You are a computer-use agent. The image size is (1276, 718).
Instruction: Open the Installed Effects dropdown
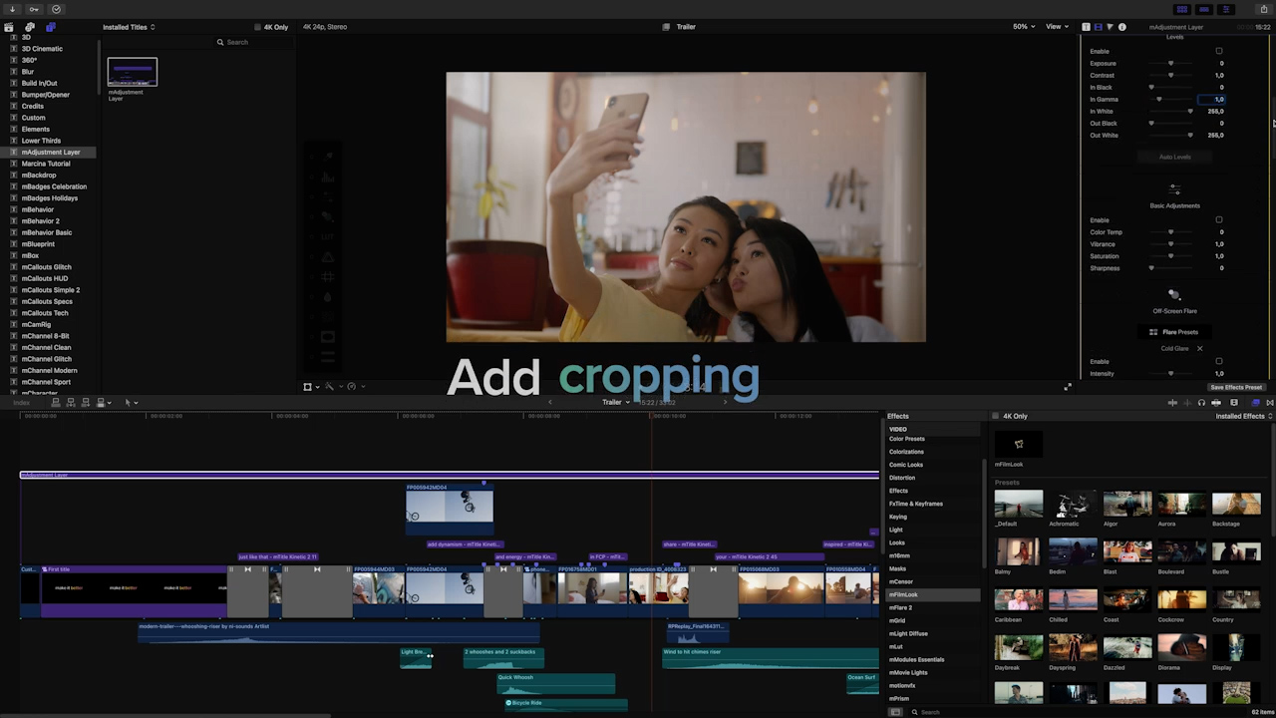pyautogui.click(x=1243, y=416)
